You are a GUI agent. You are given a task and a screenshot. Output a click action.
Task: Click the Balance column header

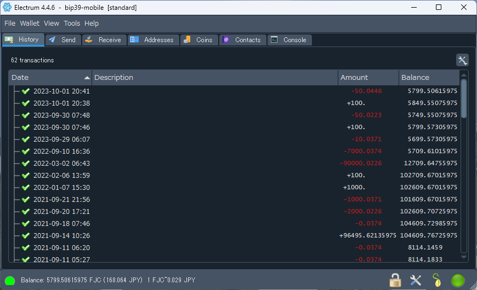429,78
